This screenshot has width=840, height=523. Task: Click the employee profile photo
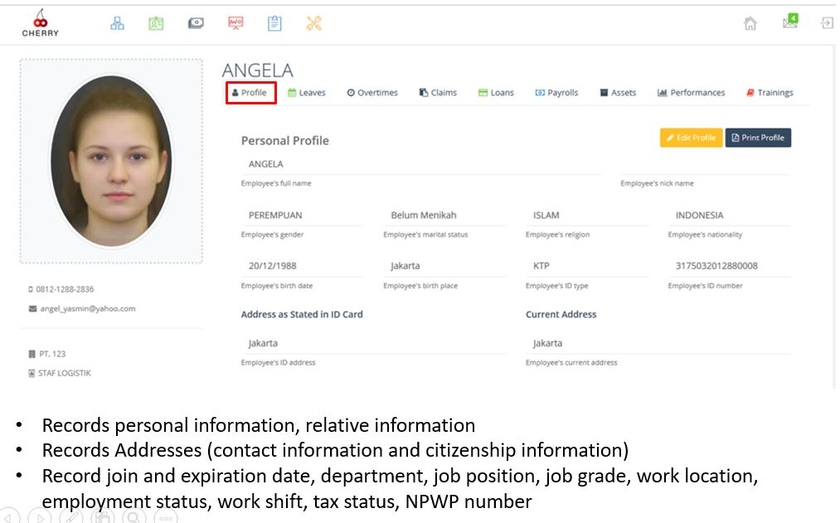click(x=111, y=162)
